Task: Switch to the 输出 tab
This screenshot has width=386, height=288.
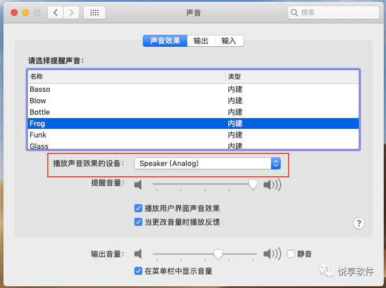Action: [201, 40]
